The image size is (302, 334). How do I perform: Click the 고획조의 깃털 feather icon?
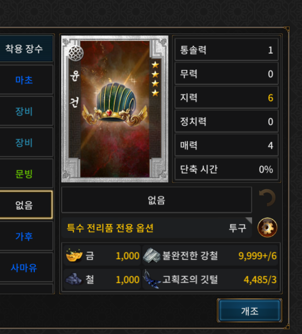pos(152,279)
